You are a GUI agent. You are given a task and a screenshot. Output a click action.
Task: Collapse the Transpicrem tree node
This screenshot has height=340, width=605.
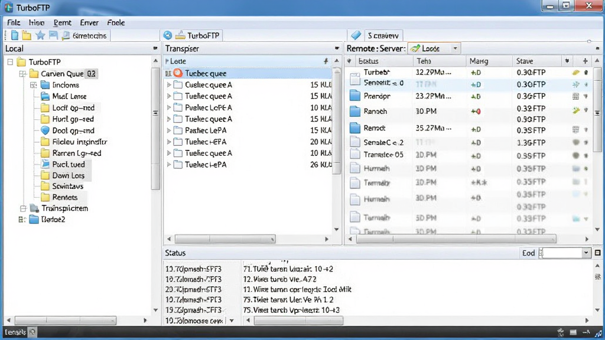[23, 208]
